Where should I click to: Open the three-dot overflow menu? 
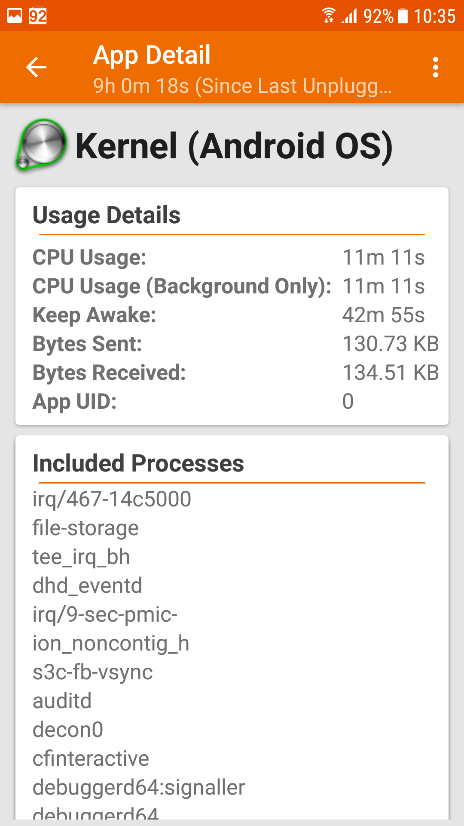pyautogui.click(x=435, y=67)
